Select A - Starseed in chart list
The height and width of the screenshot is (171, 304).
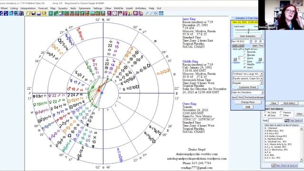click(x=271, y=128)
